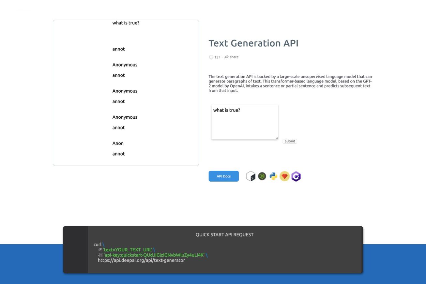Viewport: 426px width, 284px height.
Task: Select the C# language icon
Action: tap(296, 176)
